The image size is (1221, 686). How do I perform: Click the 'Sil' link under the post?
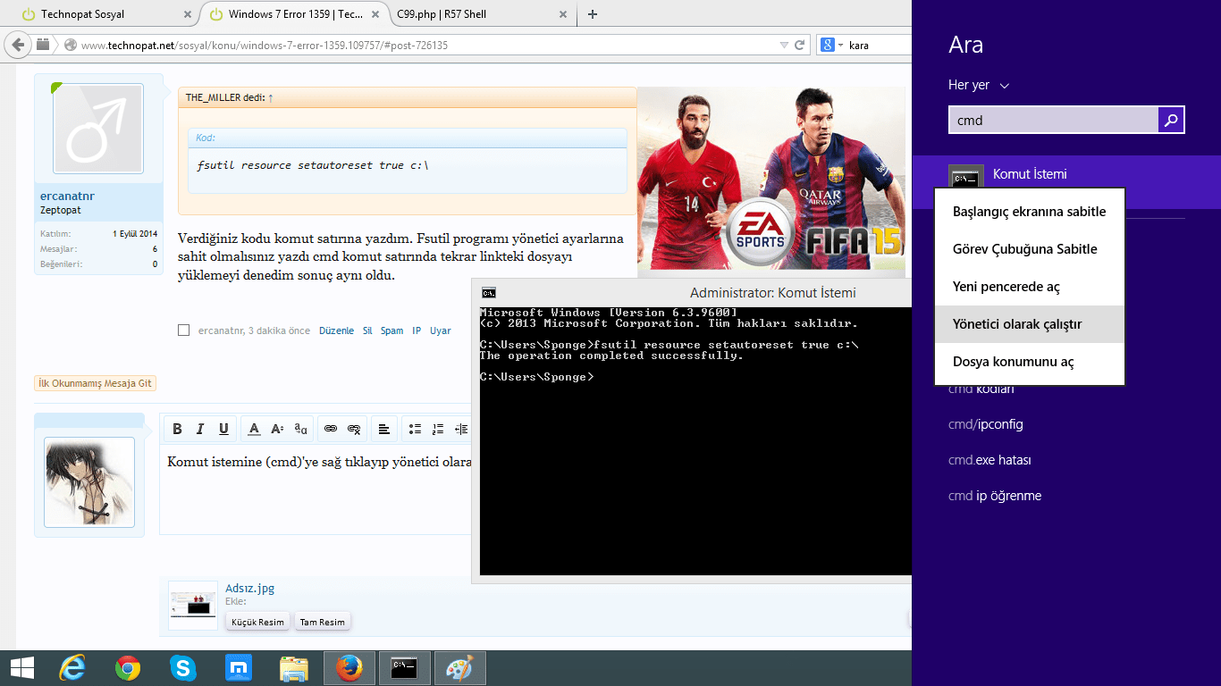pyautogui.click(x=367, y=330)
